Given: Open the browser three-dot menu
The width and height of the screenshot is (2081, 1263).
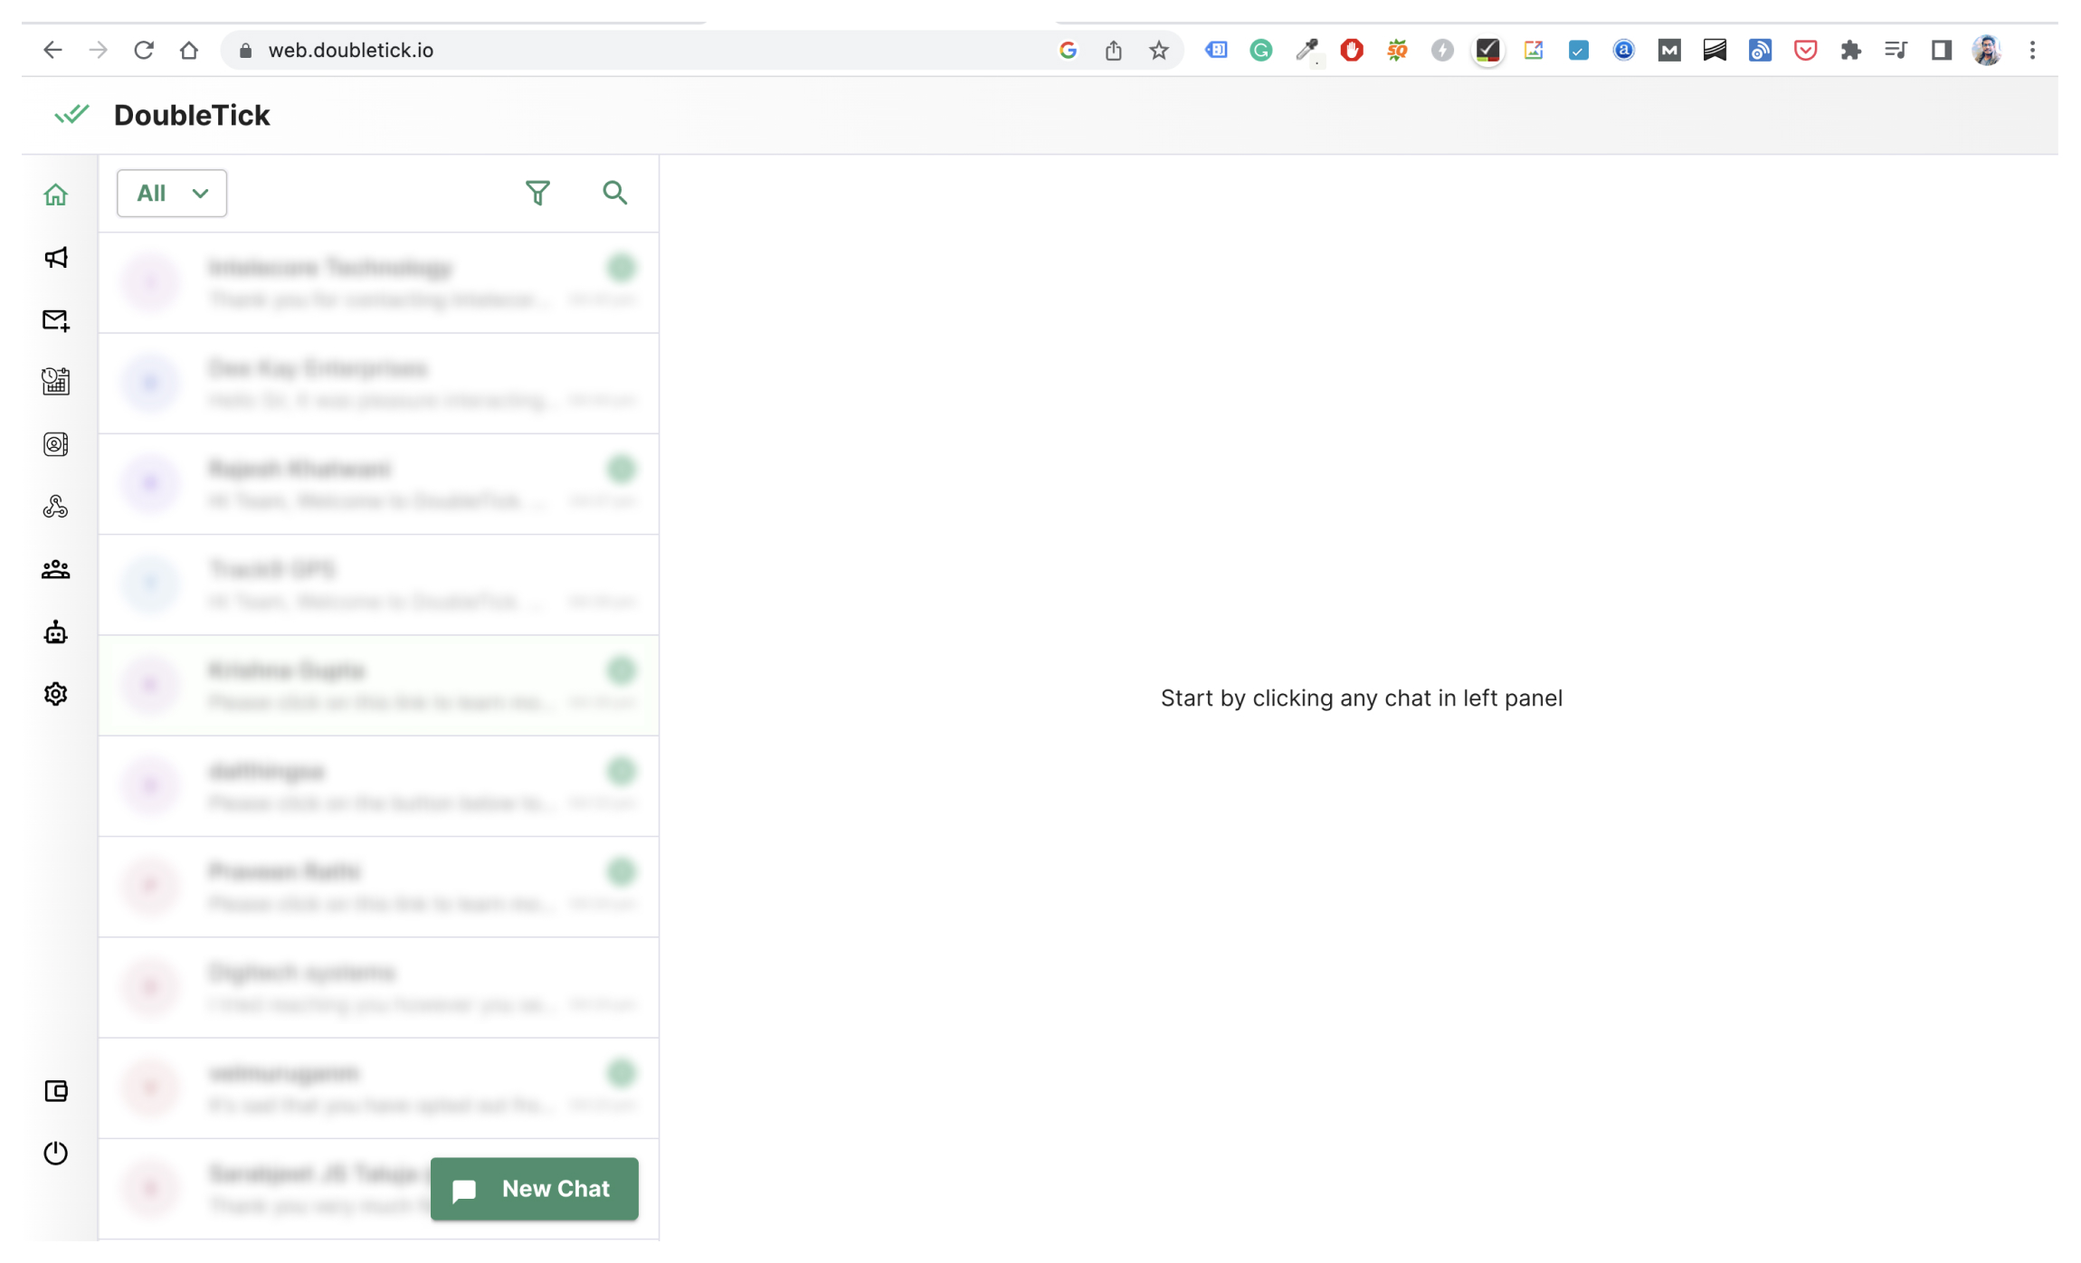Looking at the screenshot, I should [x=2032, y=50].
